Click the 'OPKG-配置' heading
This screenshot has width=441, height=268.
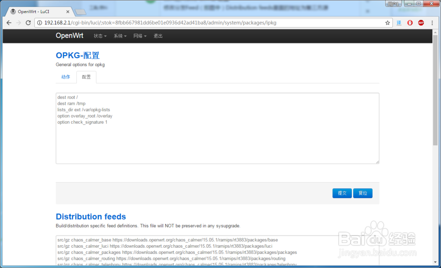78,56
